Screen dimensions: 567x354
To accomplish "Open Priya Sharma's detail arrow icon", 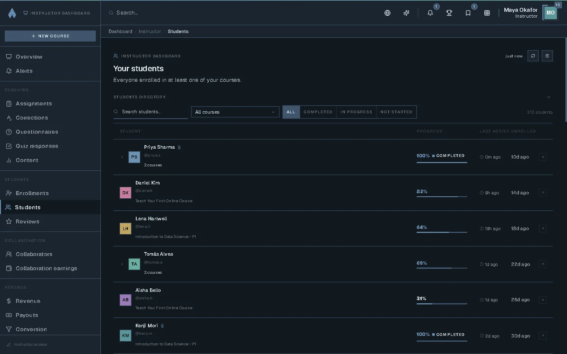I will [543, 157].
